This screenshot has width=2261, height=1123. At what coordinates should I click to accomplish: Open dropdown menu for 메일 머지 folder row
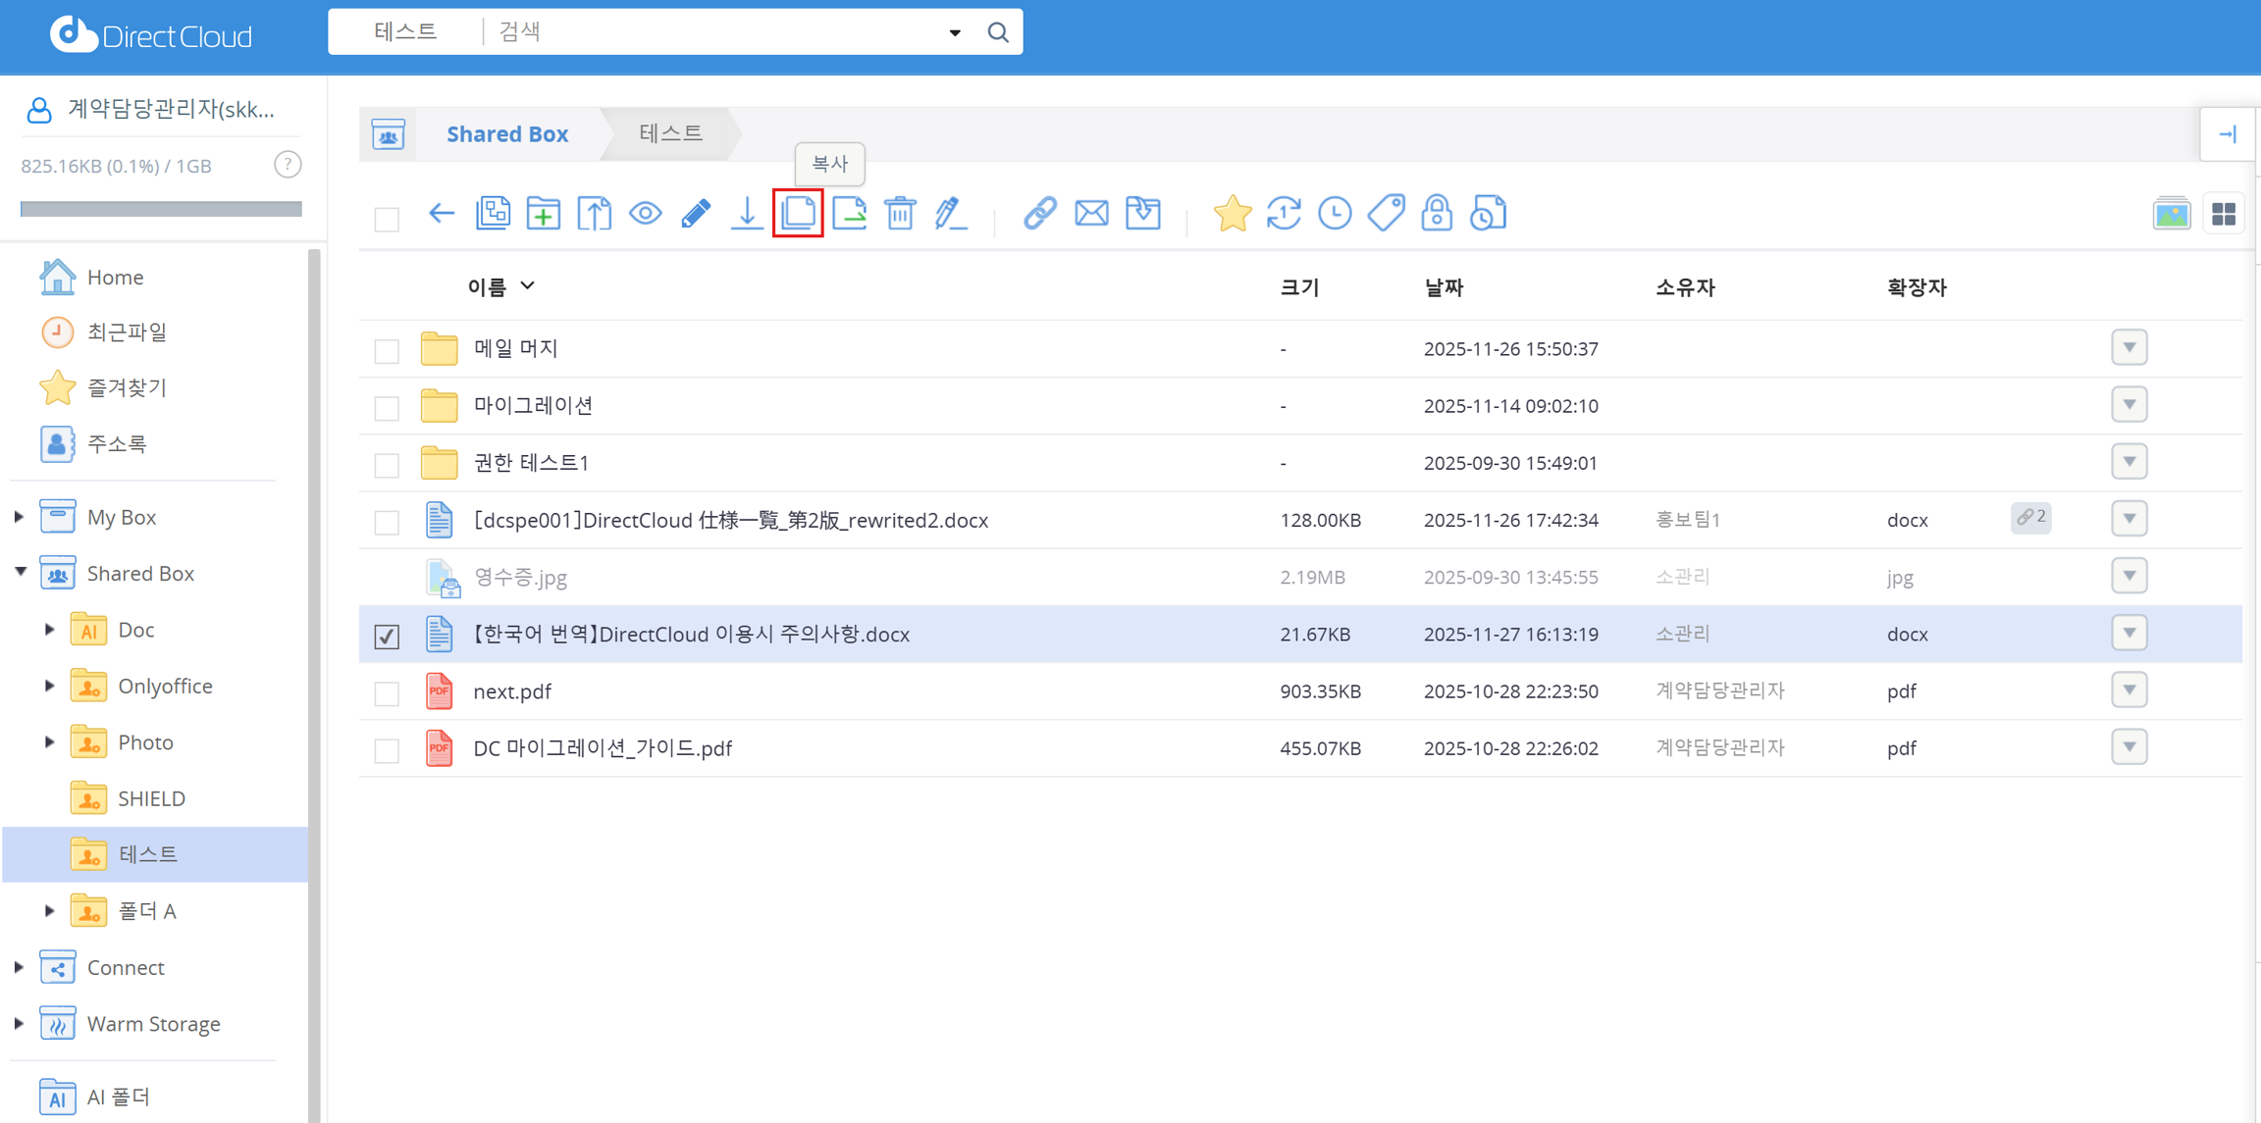(2129, 347)
